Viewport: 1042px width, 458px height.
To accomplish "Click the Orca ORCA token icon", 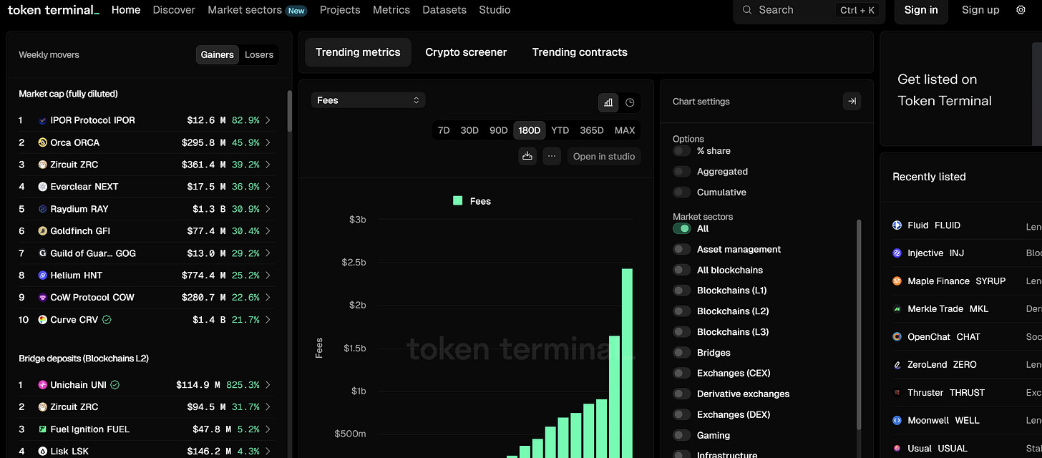I will coord(42,142).
